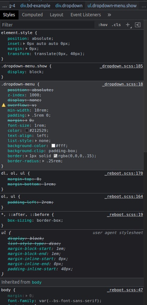The image size is (147, 305).
Task: Open _reboot.scss:164 source link
Action: (x=124, y=196)
